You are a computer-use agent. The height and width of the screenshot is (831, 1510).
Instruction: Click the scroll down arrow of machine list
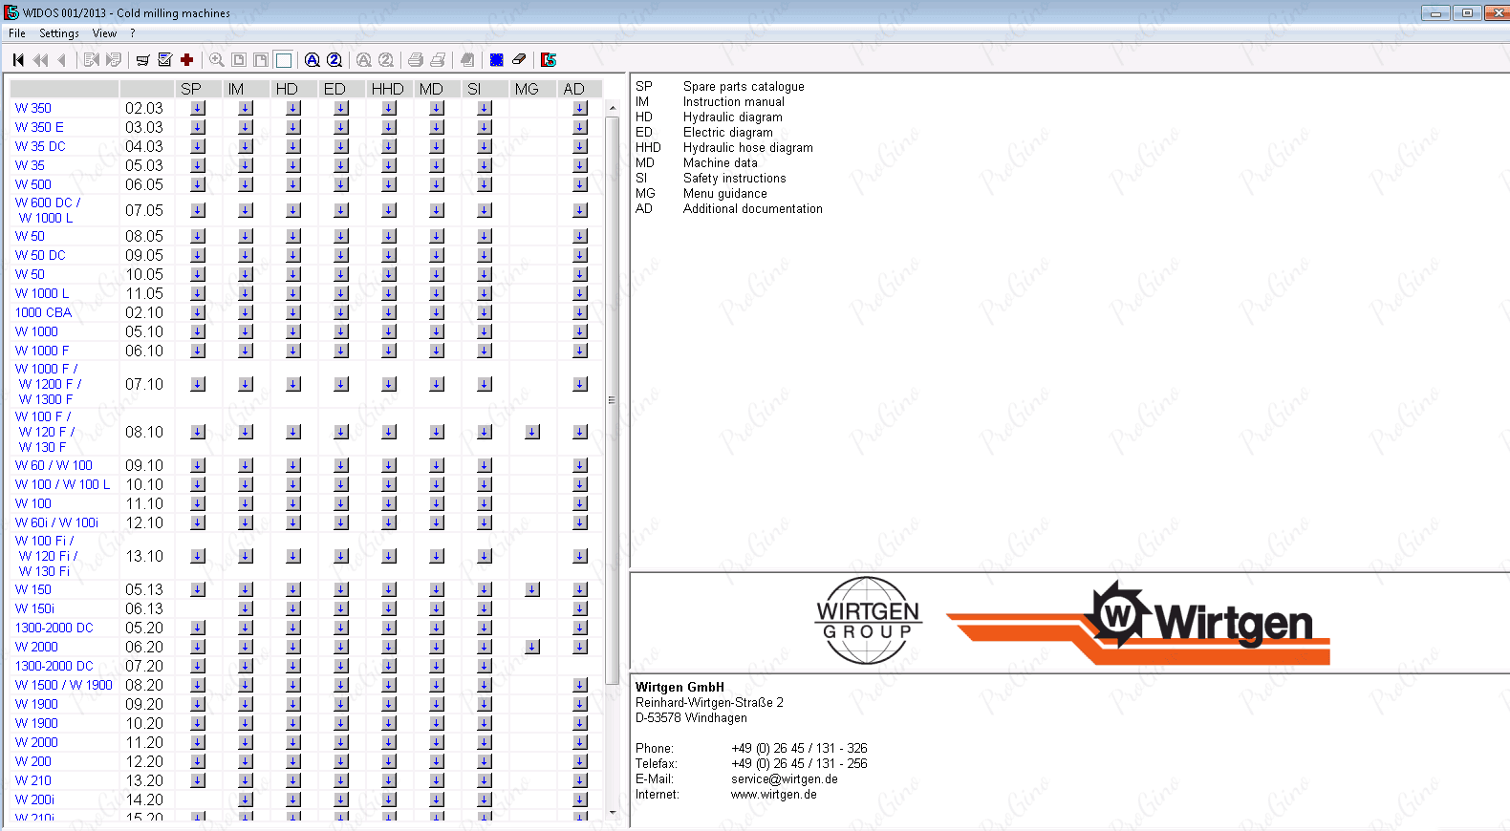pyautogui.click(x=613, y=813)
